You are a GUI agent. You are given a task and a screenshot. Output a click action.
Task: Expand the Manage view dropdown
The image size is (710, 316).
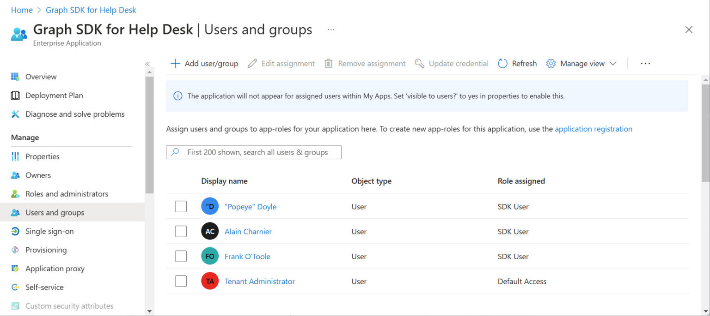tap(581, 63)
